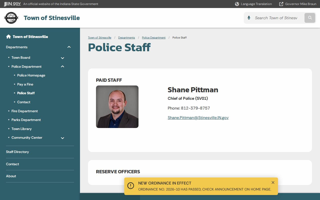Open Police Homepage in sidebar
320x200 pixels.
[x=31, y=75]
